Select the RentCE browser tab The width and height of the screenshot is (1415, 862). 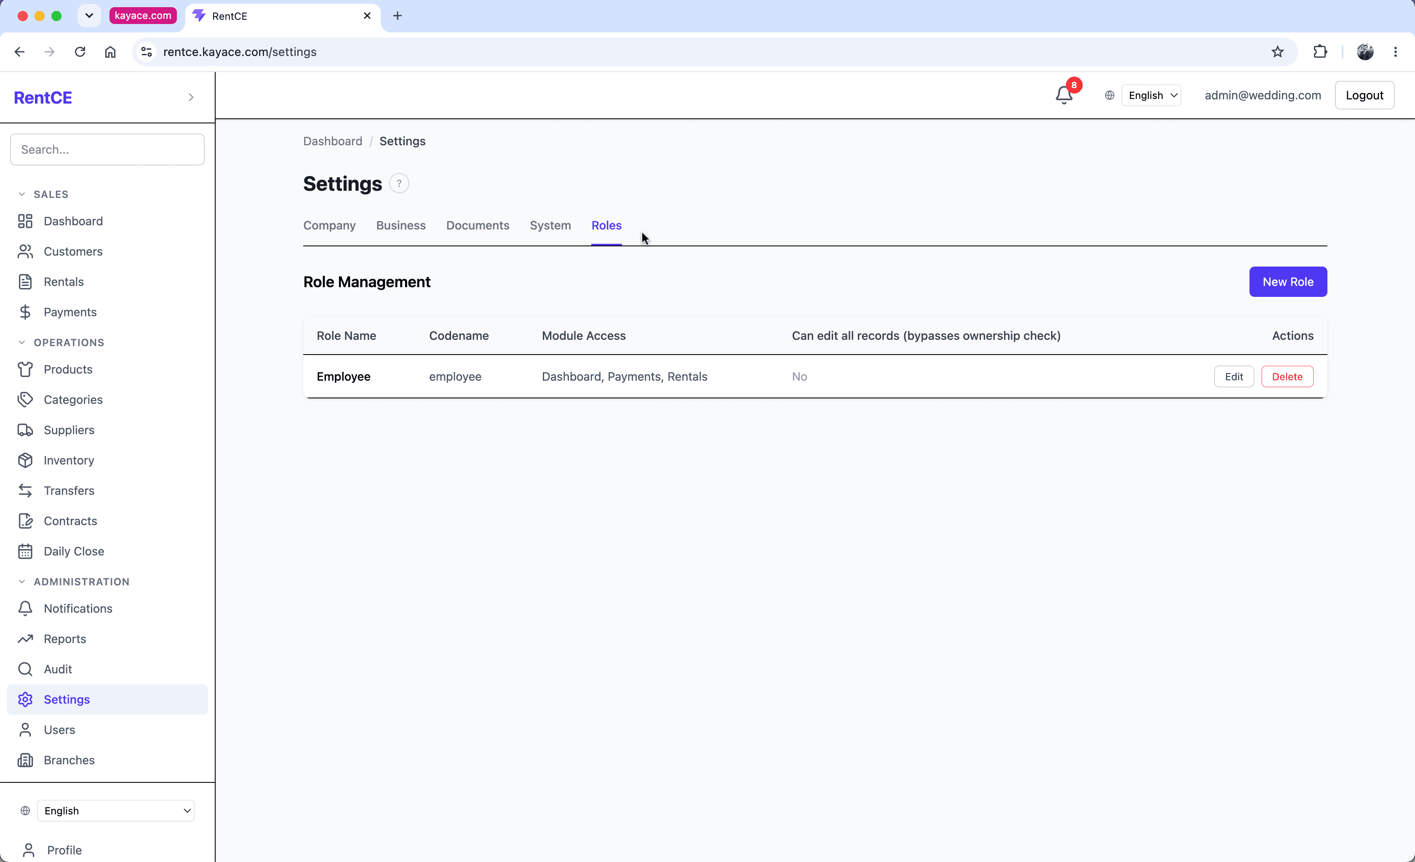coord(283,16)
